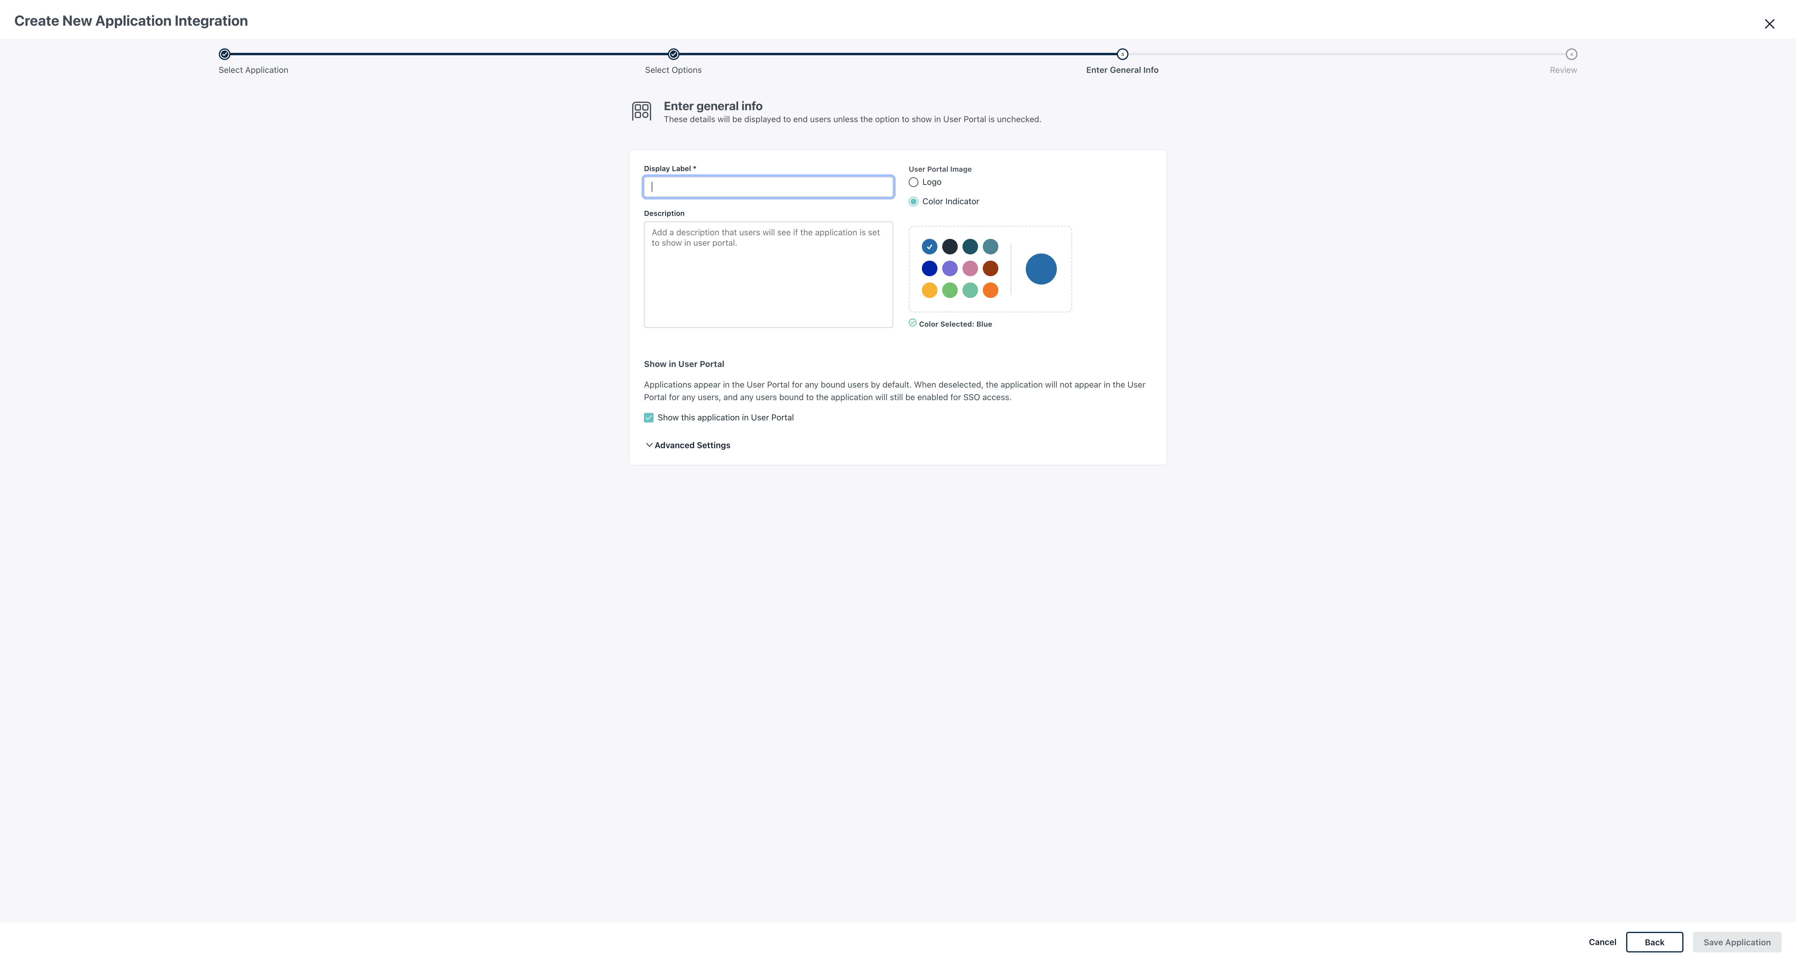Pick the royal navy blue swatch
The width and height of the screenshot is (1796, 962).
tap(929, 268)
